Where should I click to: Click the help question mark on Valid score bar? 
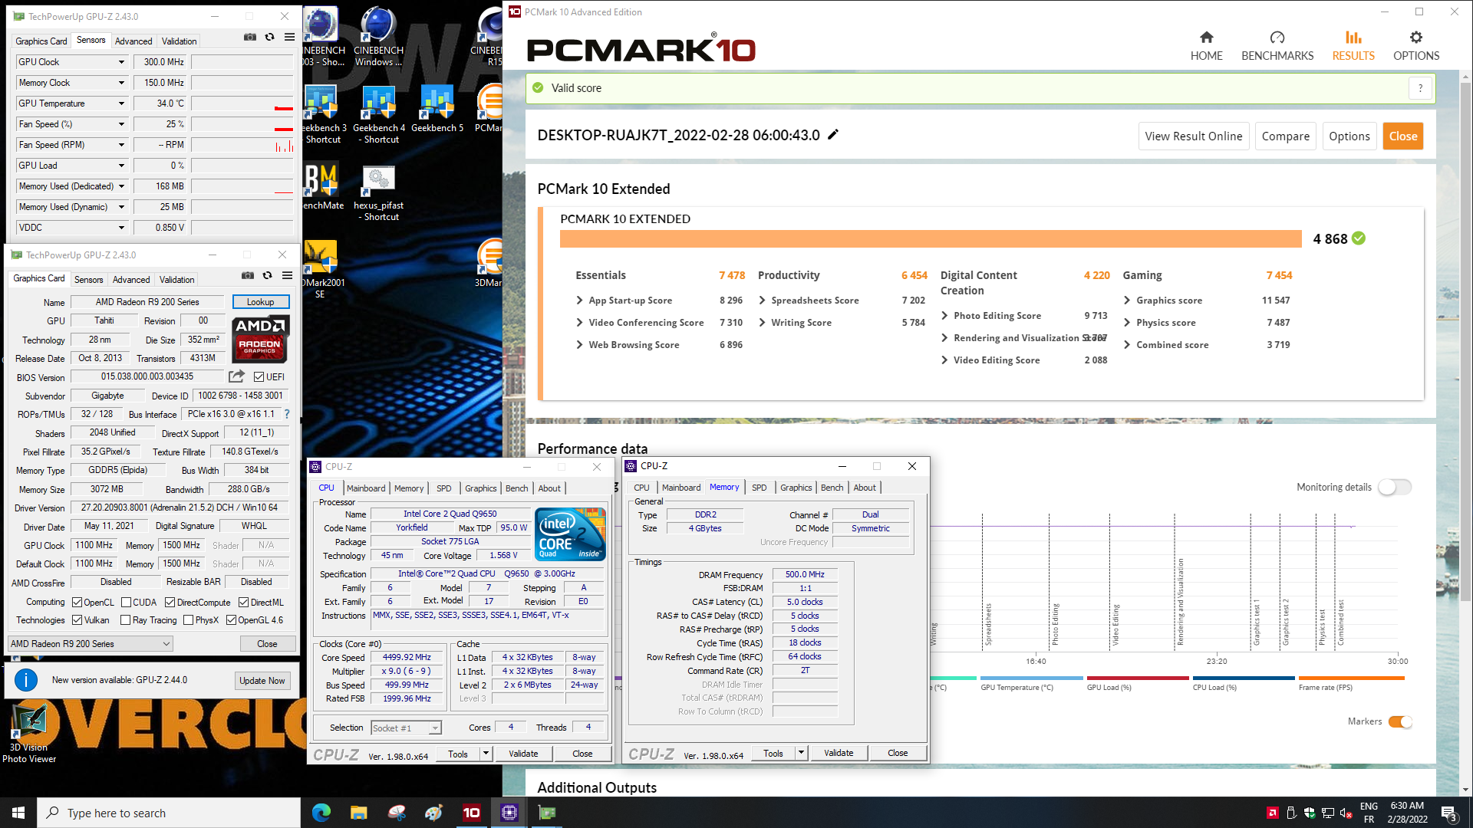[x=1420, y=88]
